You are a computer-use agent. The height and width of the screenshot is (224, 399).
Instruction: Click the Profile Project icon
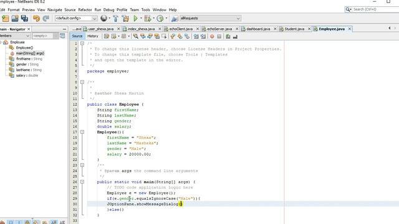point(160,18)
